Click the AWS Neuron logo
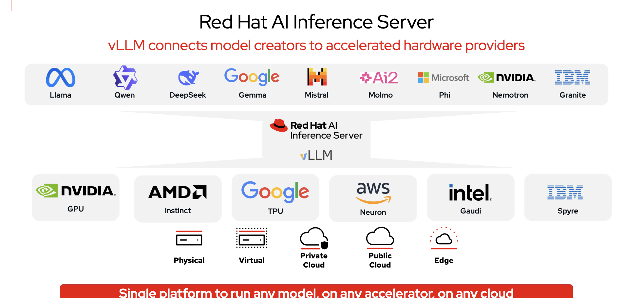The image size is (642, 298). point(373,193)
